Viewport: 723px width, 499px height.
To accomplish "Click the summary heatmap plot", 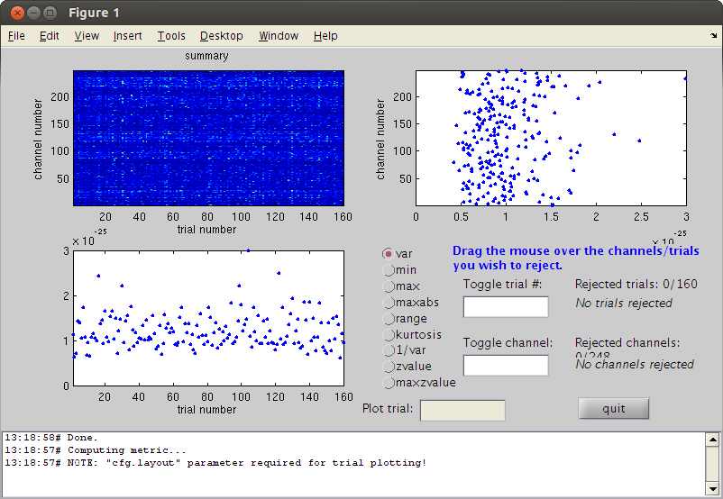I will tap(207, 138).
